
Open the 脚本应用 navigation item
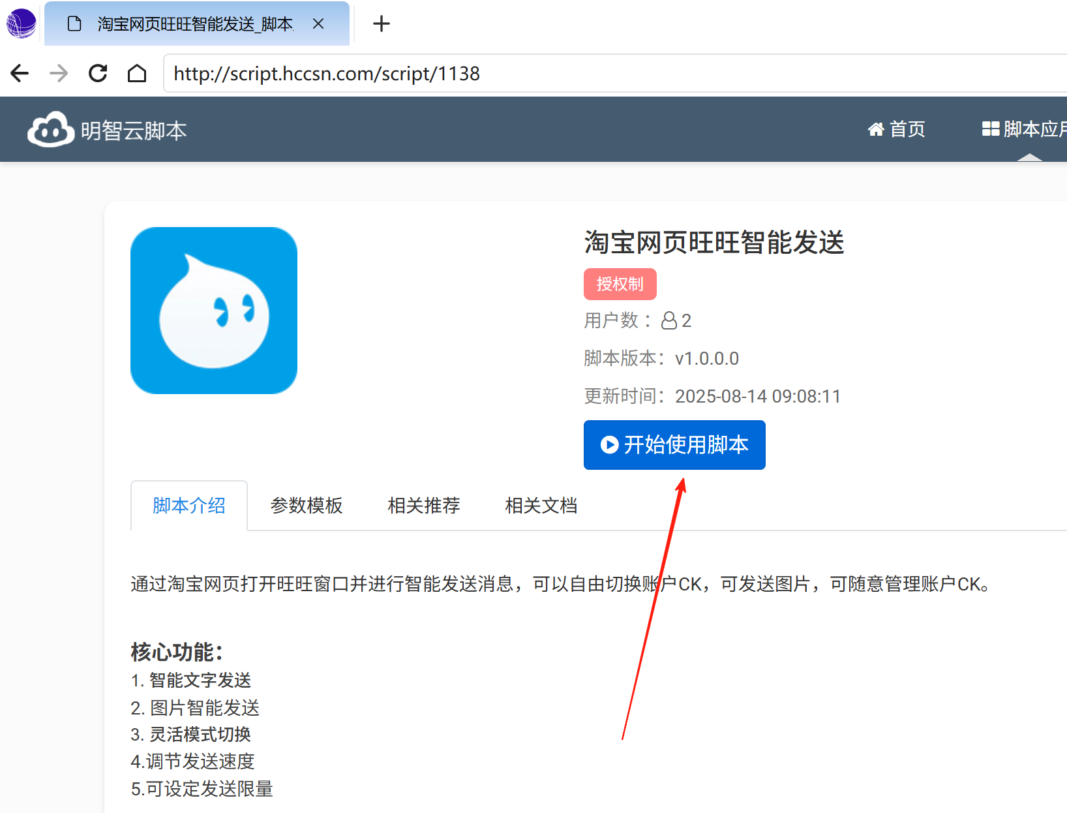click(1024, 129)
